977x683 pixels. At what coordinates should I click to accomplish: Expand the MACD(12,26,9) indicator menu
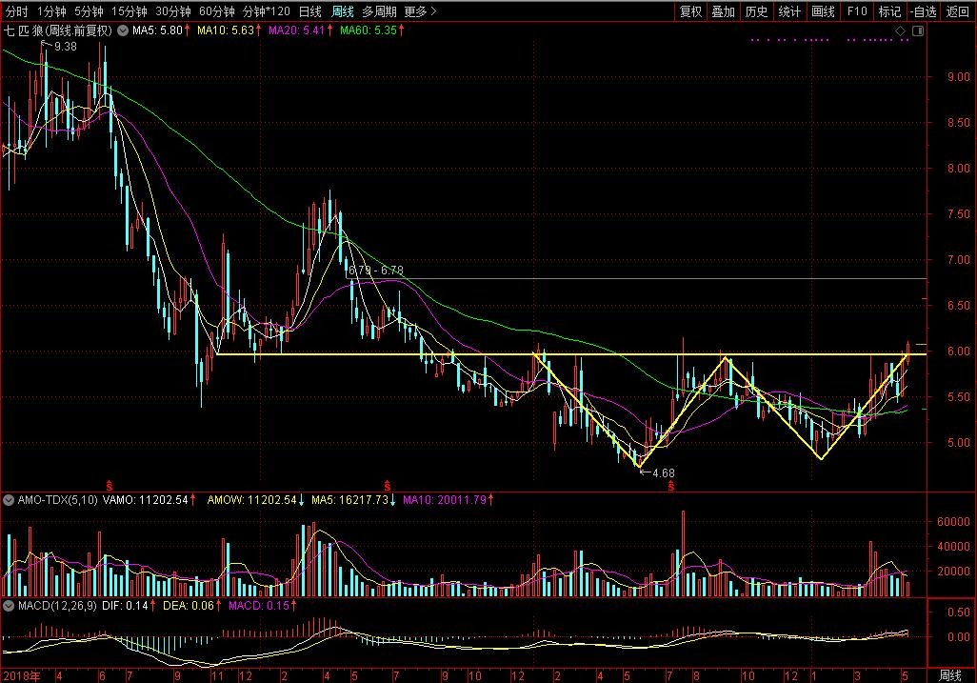pyautogui.click(x=9, y=605)
